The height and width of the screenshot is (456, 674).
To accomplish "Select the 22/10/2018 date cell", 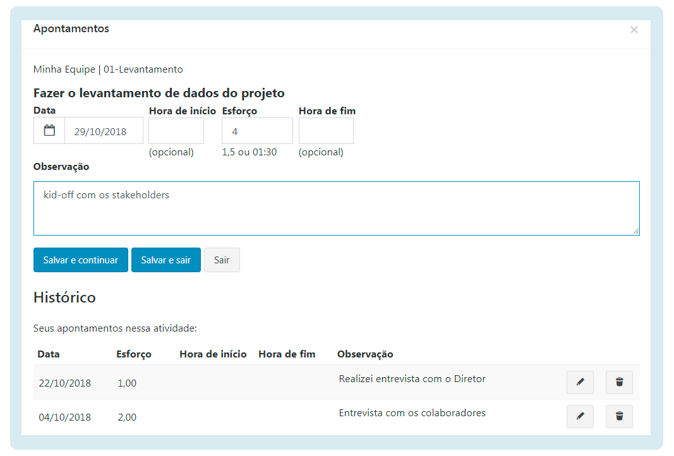I will pos(65,383).
